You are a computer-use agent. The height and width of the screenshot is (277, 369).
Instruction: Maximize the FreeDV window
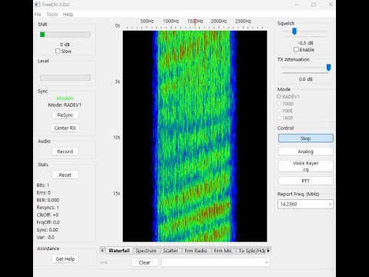314,5
